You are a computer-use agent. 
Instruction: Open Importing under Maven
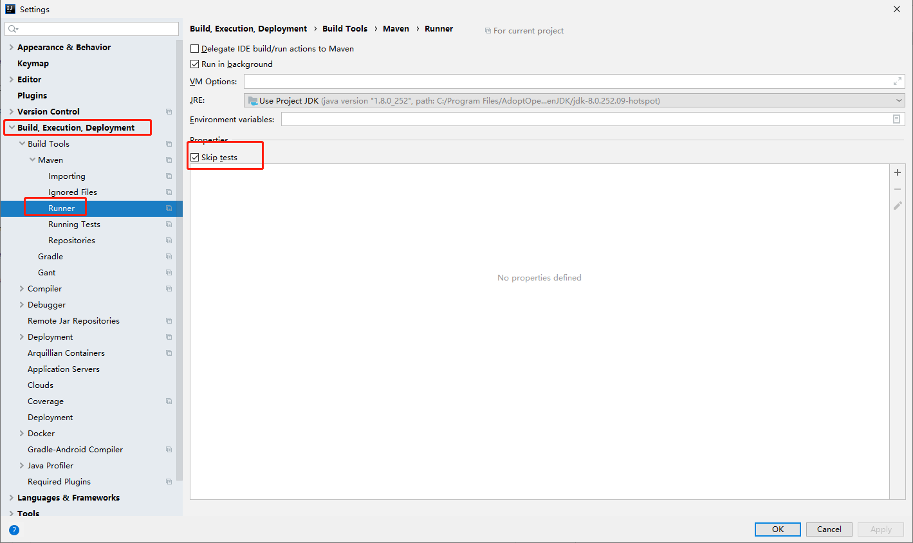pyautogui.click(x=67, y=176)
